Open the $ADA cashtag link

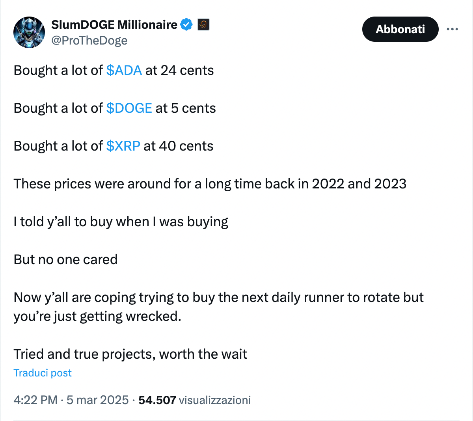[123, 70]
